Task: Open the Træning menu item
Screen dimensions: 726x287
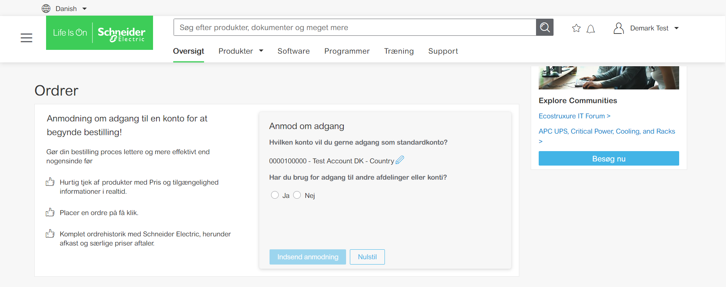Action: pos(399,51)
